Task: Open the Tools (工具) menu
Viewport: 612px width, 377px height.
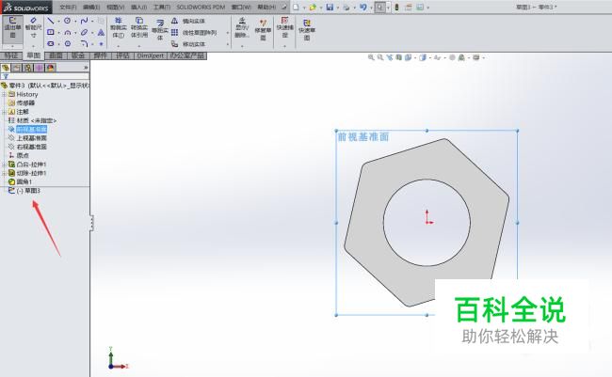Action: pyautogui.click(x=161, y=7)
